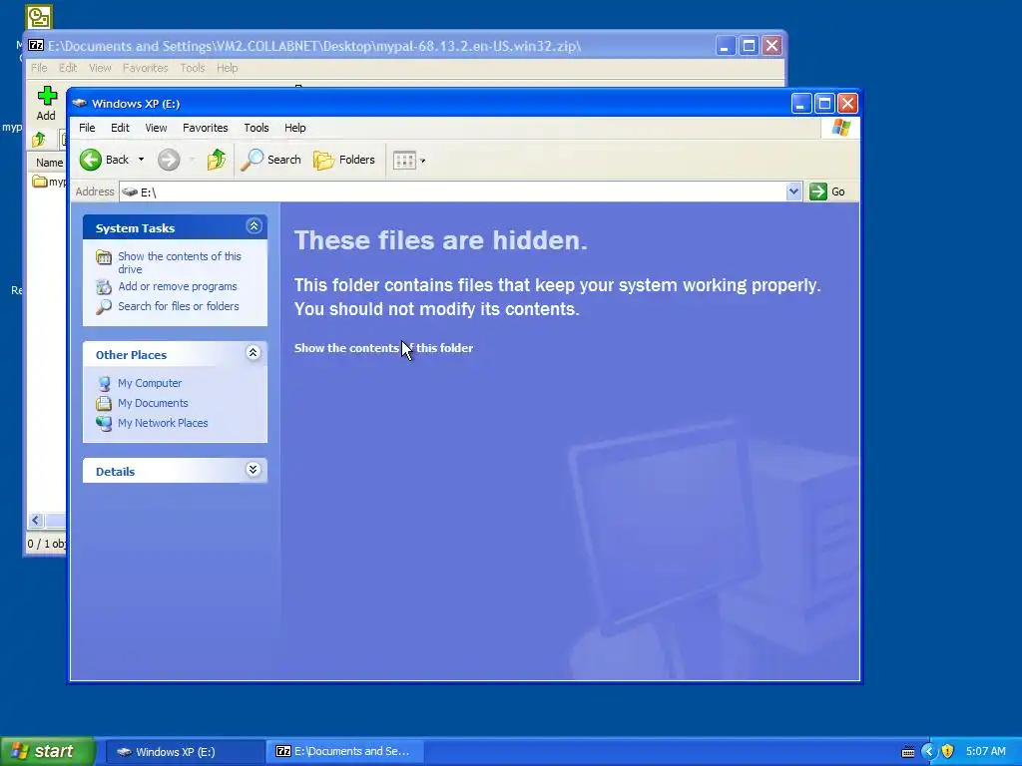
Task: Click the desktop icon at top left
Action: pos(39,18)
